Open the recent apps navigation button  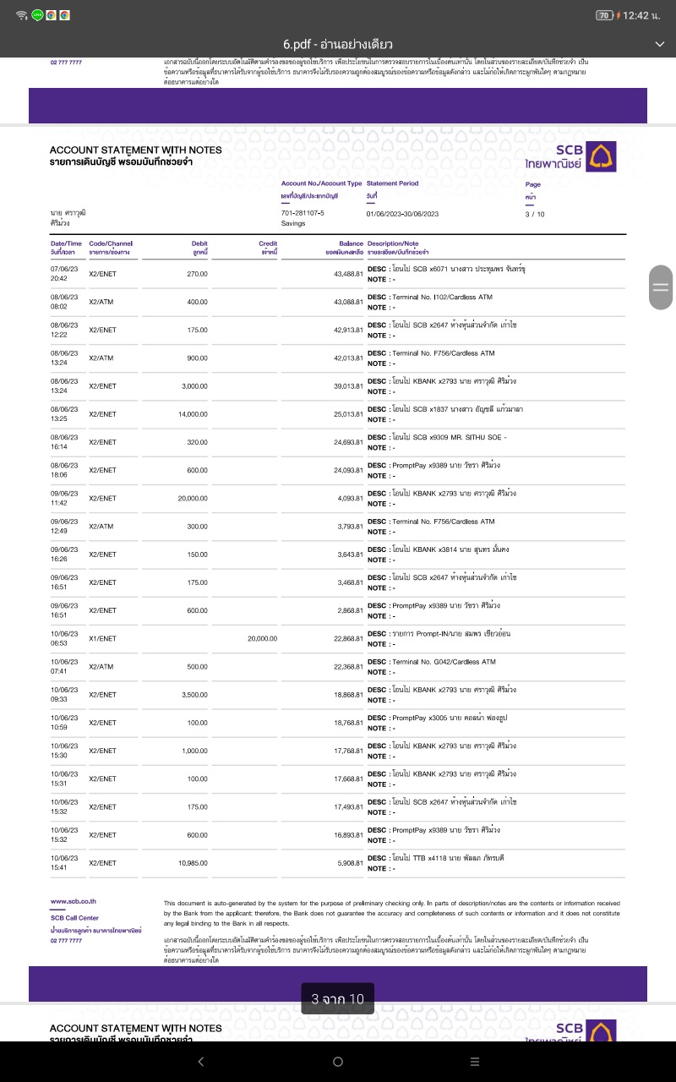[x=475, y=1062]
